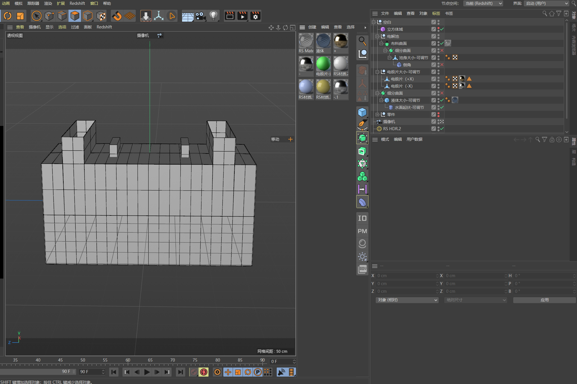This screenshot has height=384, width=577.
Task: Open render settings gear clapperboard
Action: (x=255, y=16)
